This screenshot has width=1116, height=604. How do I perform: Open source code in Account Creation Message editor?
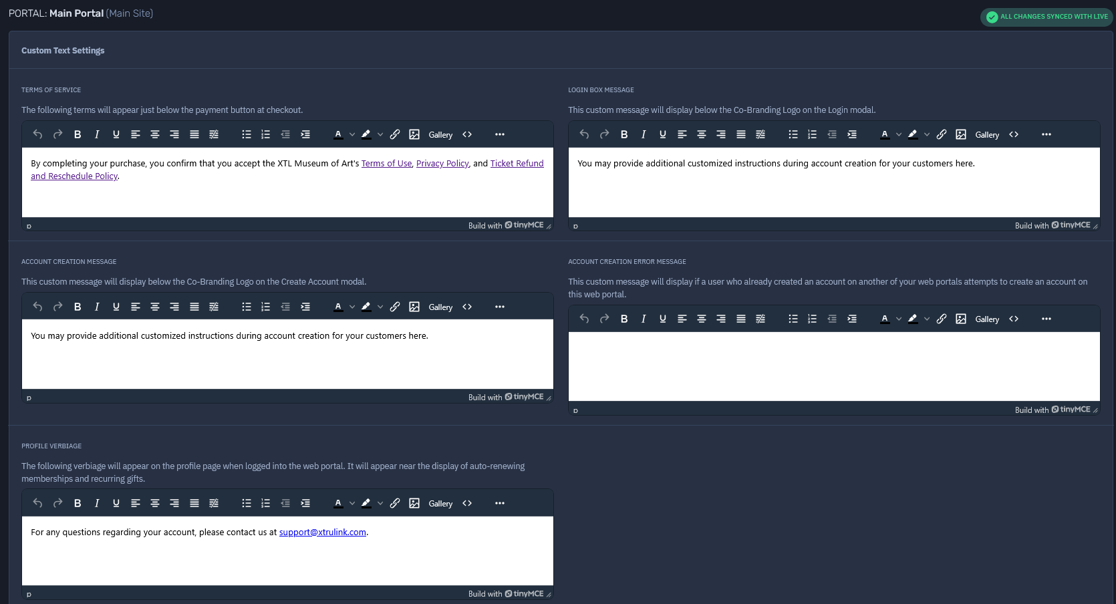tap(467, 307)
